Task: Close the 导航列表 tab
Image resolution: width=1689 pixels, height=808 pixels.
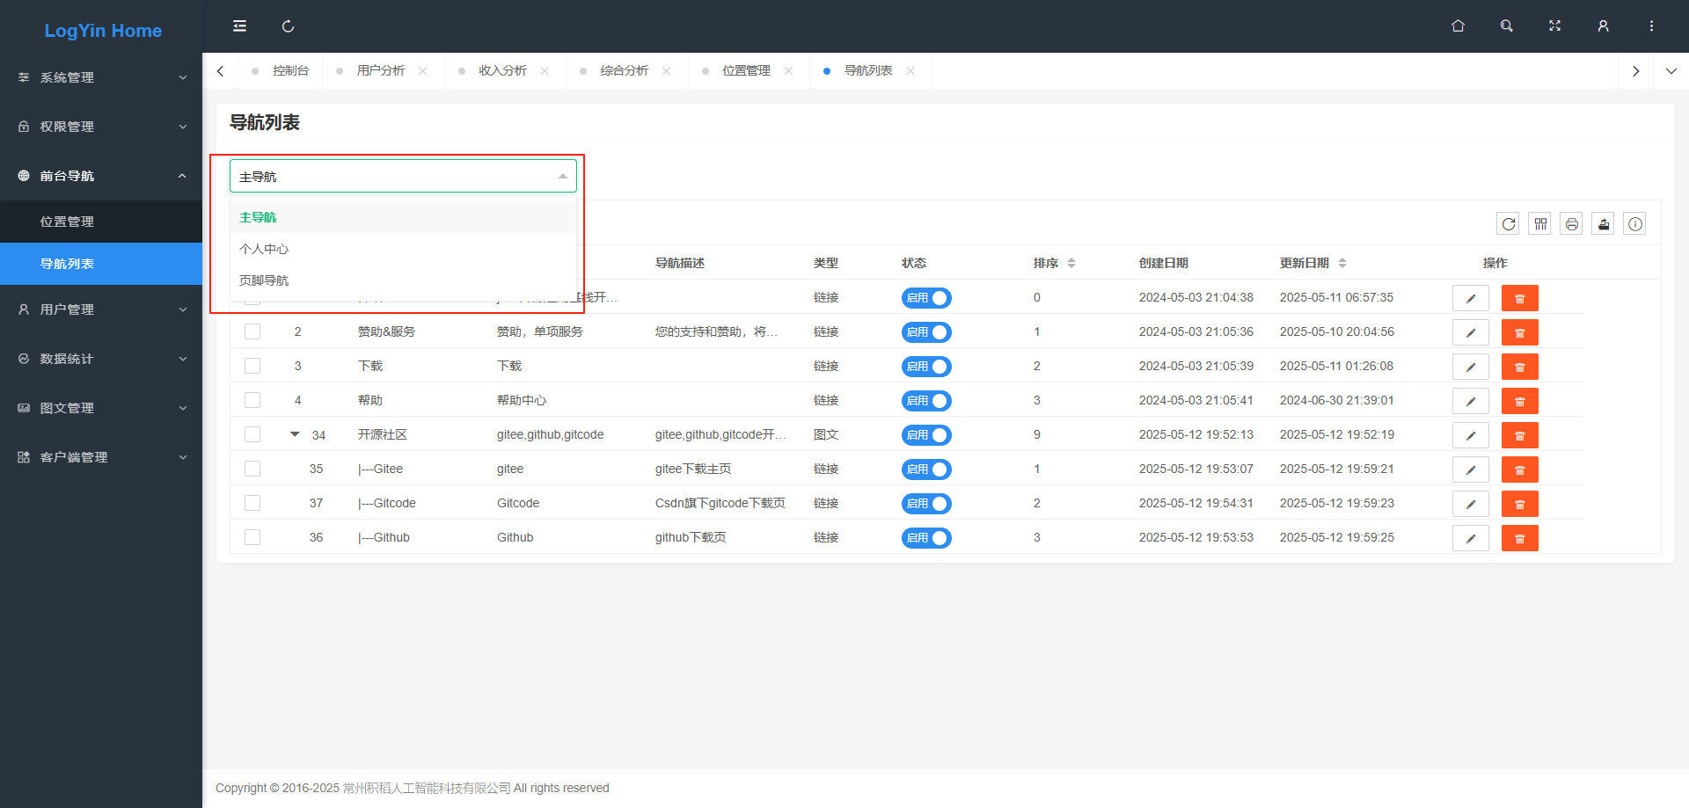Action: click(x=910, y=71)
